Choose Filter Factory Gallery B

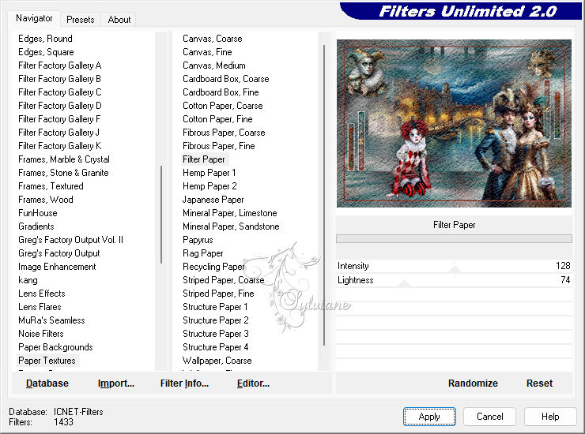coord(60,79)
